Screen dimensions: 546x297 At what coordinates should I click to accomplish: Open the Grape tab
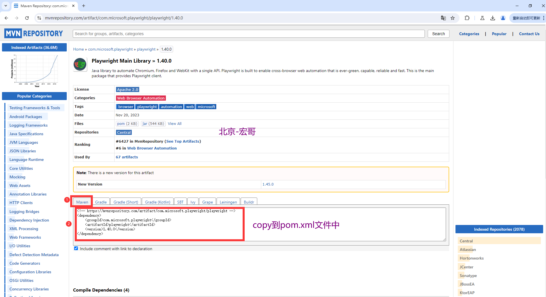click(207, 202)
